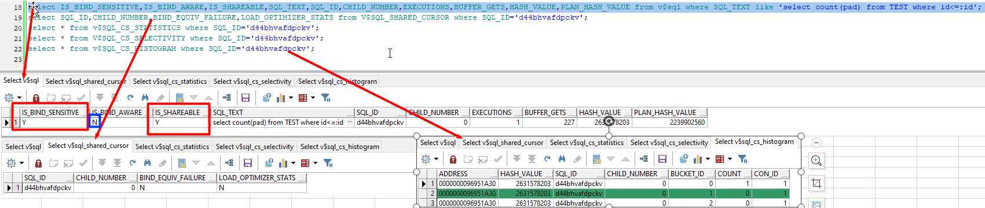Click refresh arrow in top results toolbar
985x208 pixels.
coord(130,98)
